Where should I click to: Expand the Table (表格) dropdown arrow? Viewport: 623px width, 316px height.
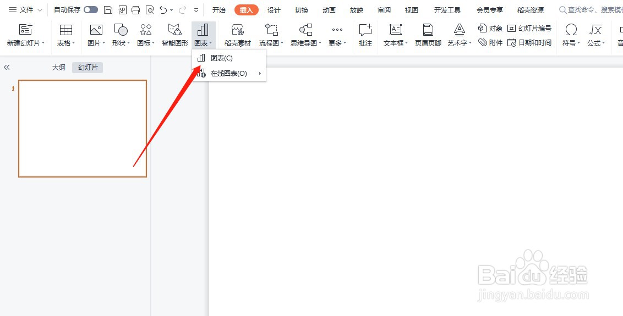coord(74,43)
